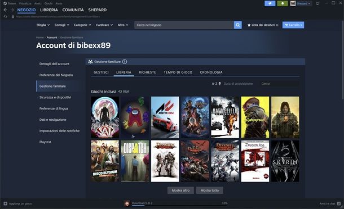
Task: Click the magnifier search button
Action: [237, 25]
